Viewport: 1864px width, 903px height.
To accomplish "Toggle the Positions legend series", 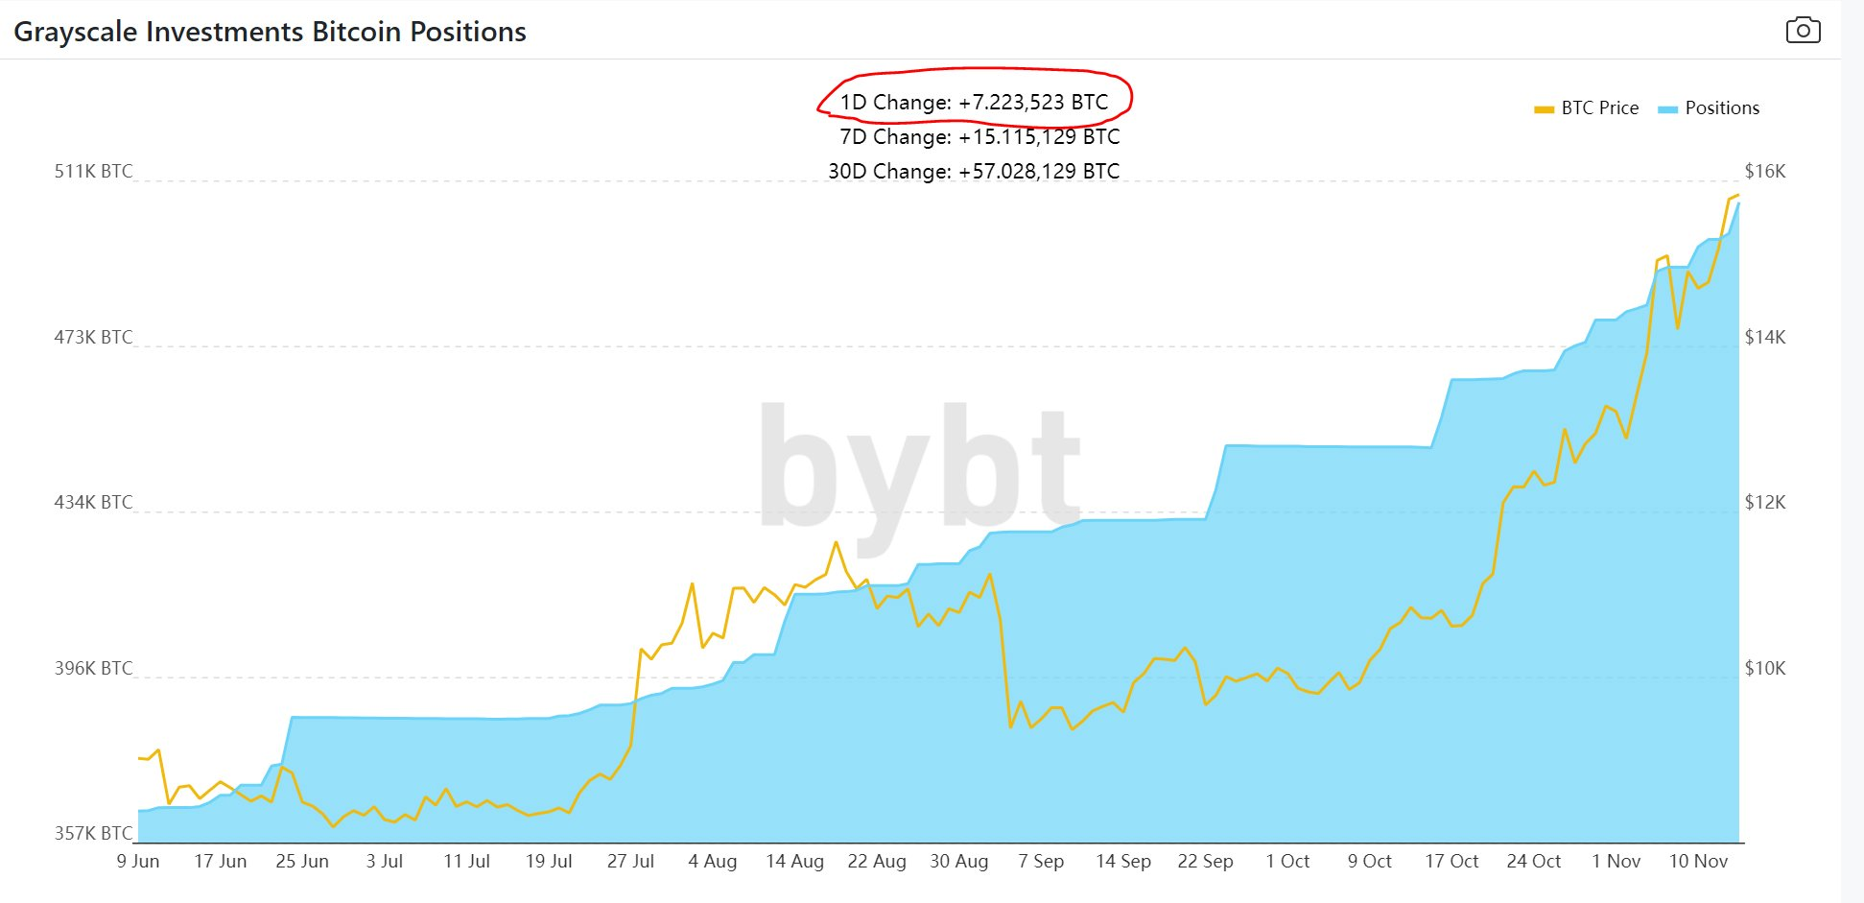I will 1709,108.
